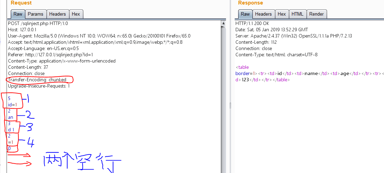
Task: Click the divider handle between Request and Response
Action: [229, 105]
